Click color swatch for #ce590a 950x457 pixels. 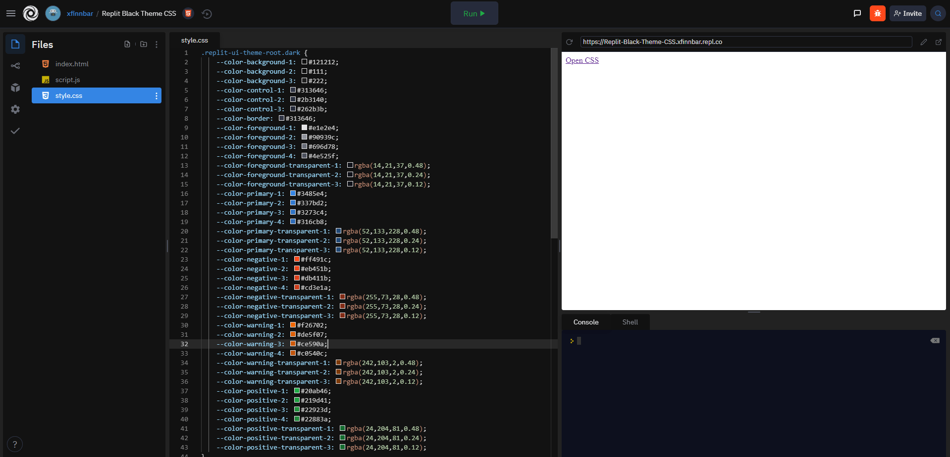[x=293, y=344]
